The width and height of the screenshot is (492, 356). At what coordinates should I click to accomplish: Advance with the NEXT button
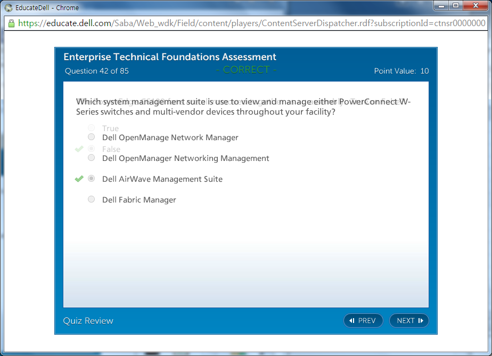(409, 320)
